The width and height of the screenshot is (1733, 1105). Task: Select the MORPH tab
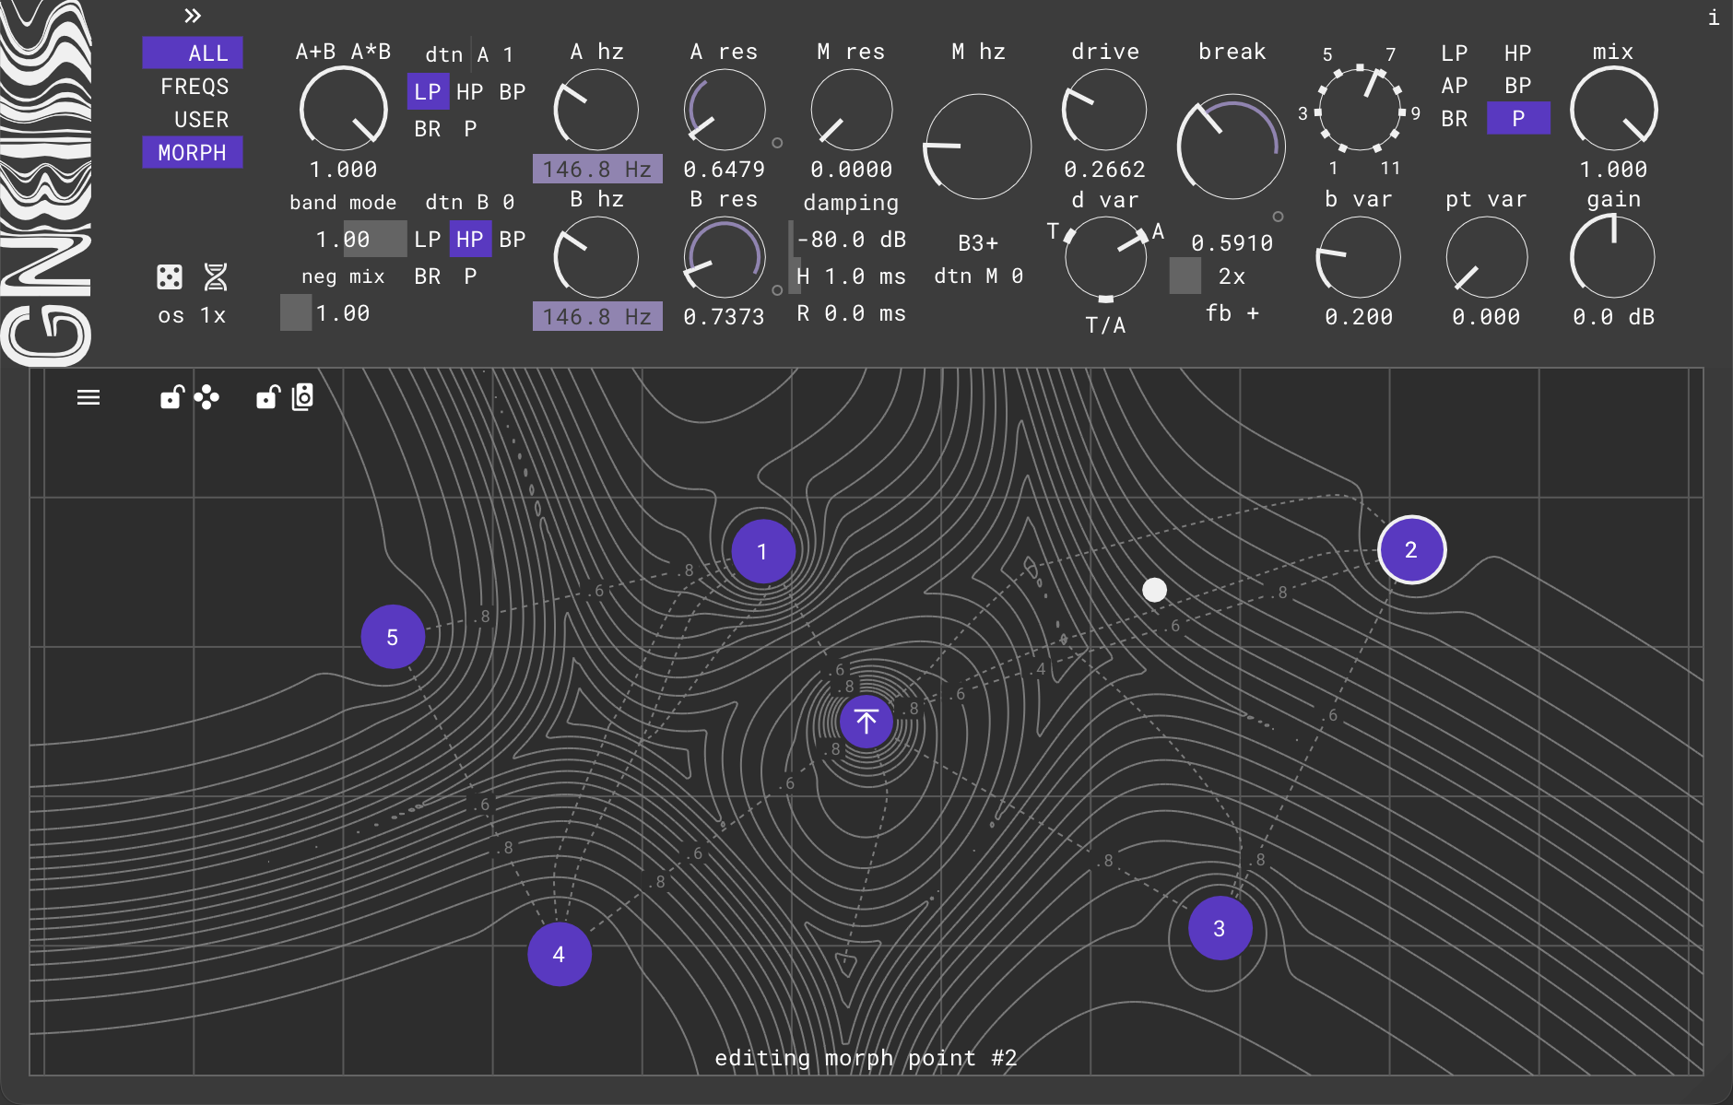tap(193, 152)
